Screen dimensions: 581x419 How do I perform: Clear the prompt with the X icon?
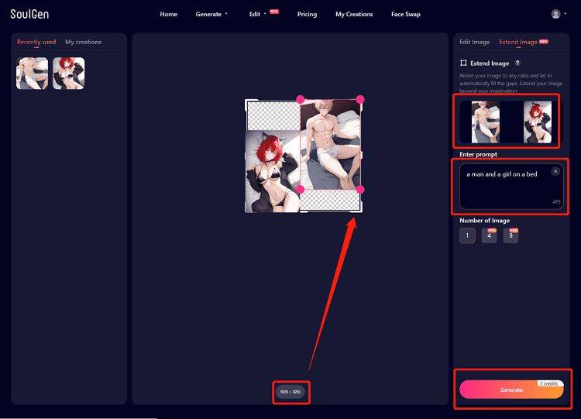(555, 171)
